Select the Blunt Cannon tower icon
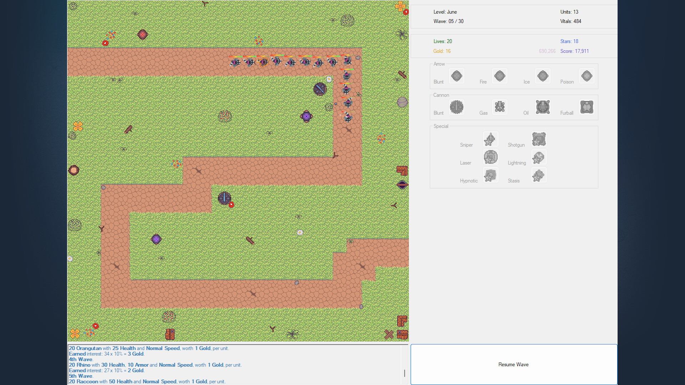The width and height of the screenshot is (685, 385). tap(457, 107)
